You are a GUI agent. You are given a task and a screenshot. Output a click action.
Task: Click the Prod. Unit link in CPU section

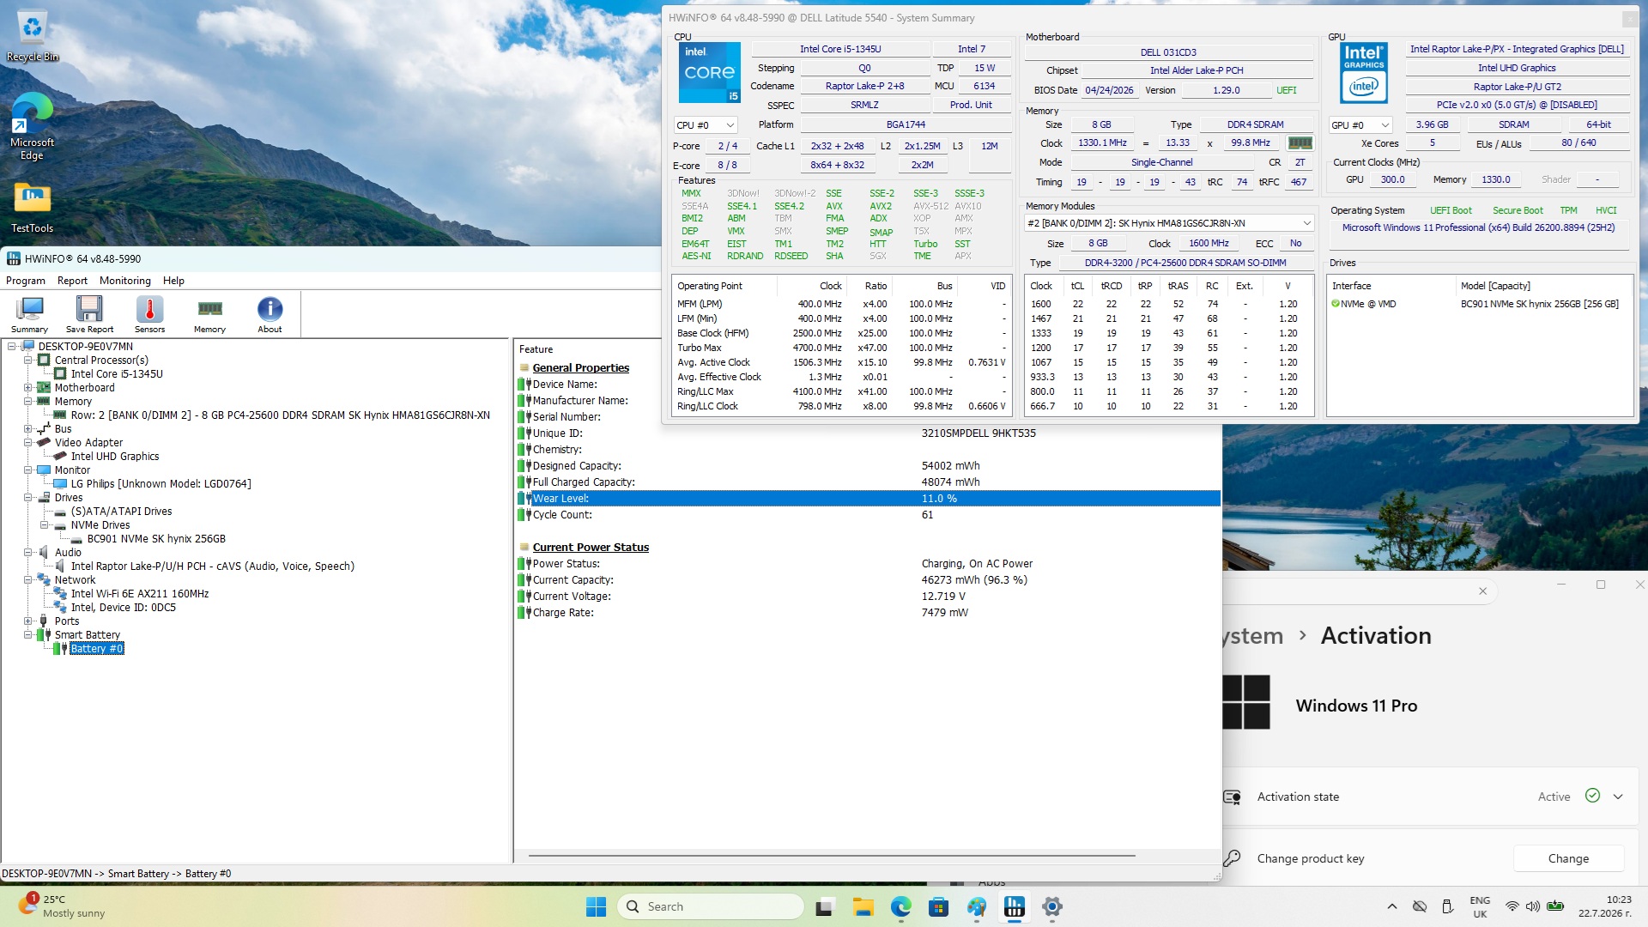coord(971,106)
